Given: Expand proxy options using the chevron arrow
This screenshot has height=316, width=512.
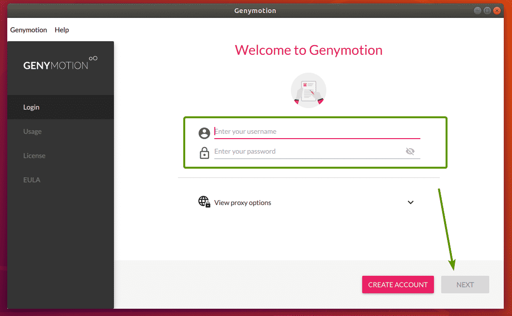Looking at the screenshot, I should coord(411,203).
